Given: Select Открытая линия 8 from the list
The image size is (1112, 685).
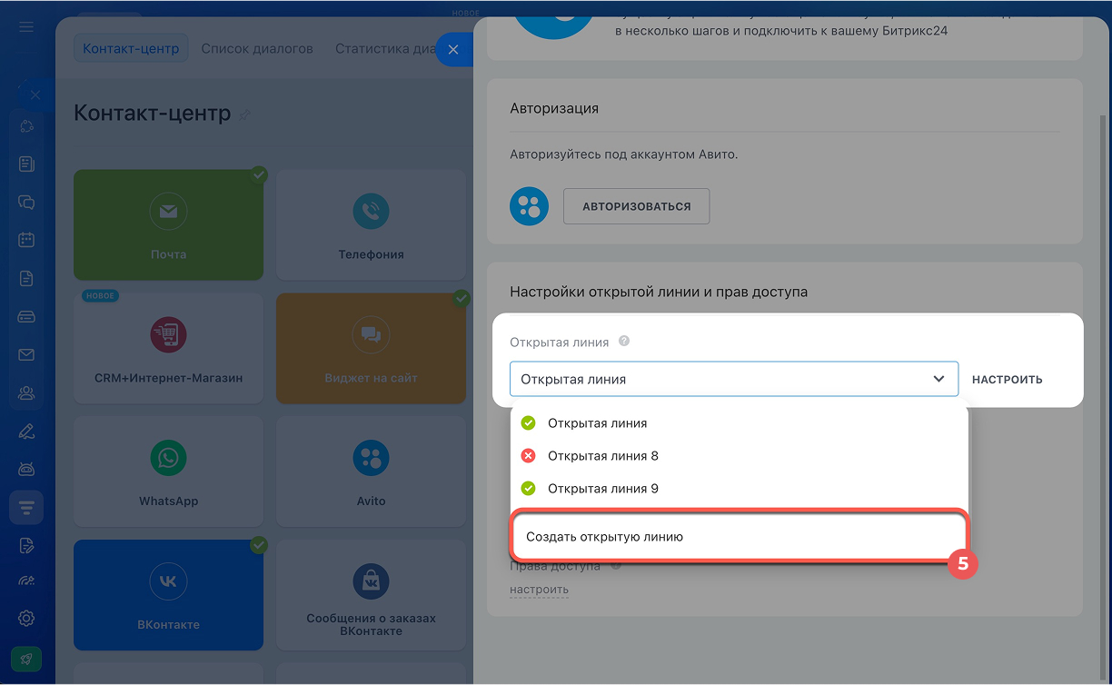Looking at the screenshot, I should (740, 456).
